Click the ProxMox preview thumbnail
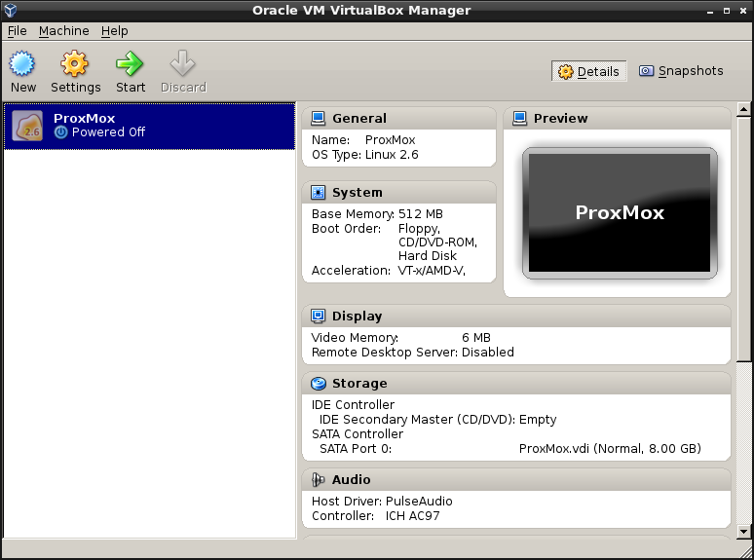 pos(620,213)
